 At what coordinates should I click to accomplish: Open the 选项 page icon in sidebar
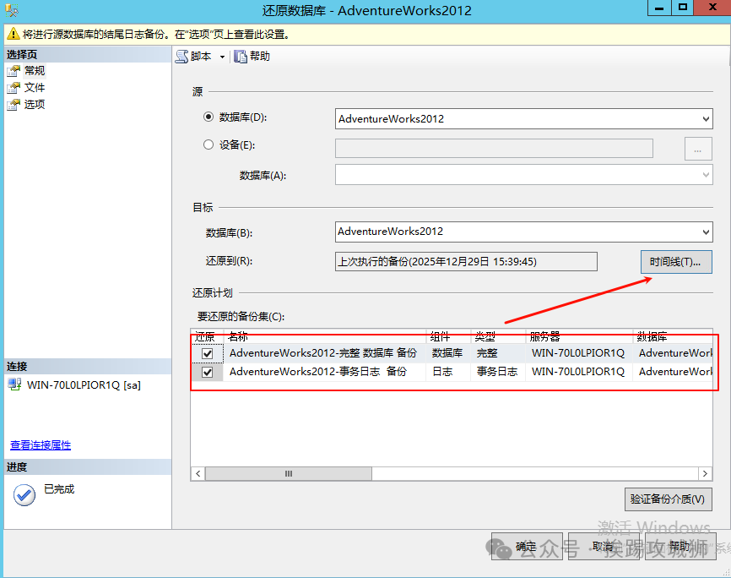click(x=14, y=105)
